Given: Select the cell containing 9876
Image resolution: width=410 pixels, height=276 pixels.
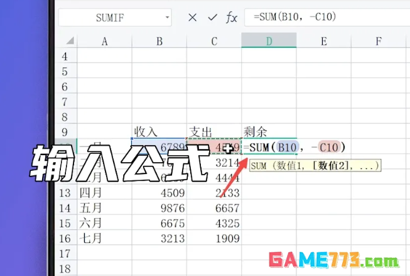Looking at the screenshot, I should pos(159,208).
